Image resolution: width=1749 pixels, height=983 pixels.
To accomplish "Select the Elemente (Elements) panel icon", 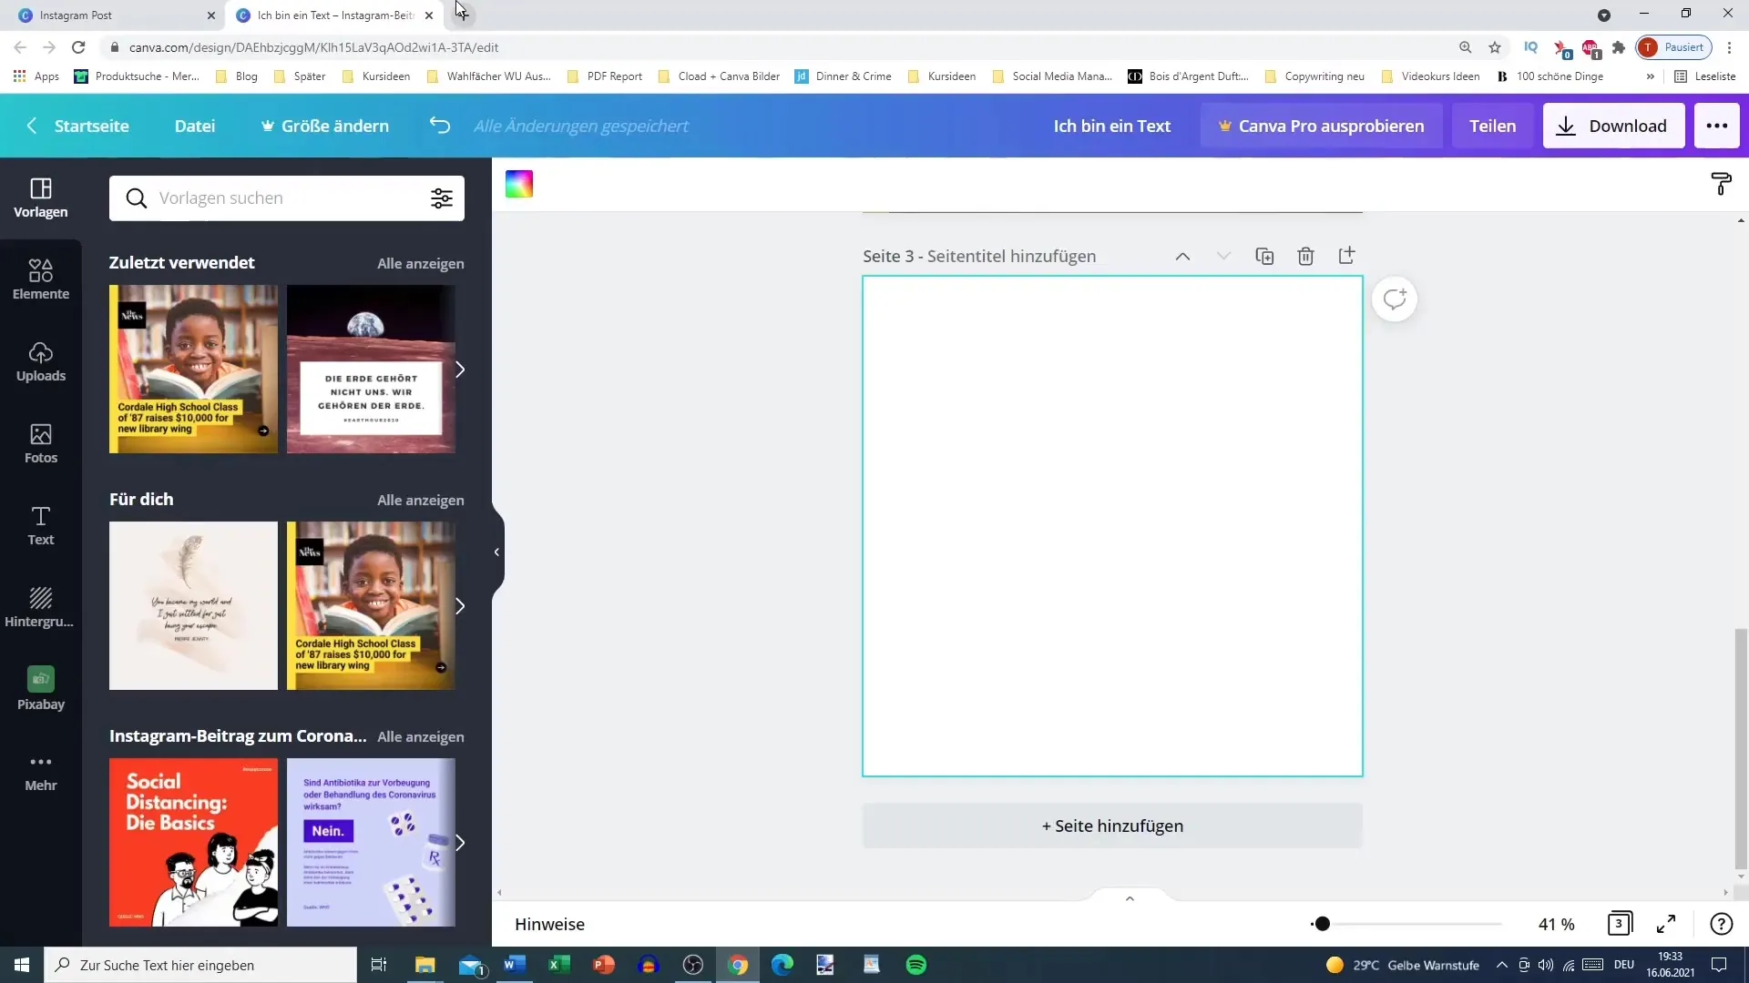I will click(x=40, y=278).
